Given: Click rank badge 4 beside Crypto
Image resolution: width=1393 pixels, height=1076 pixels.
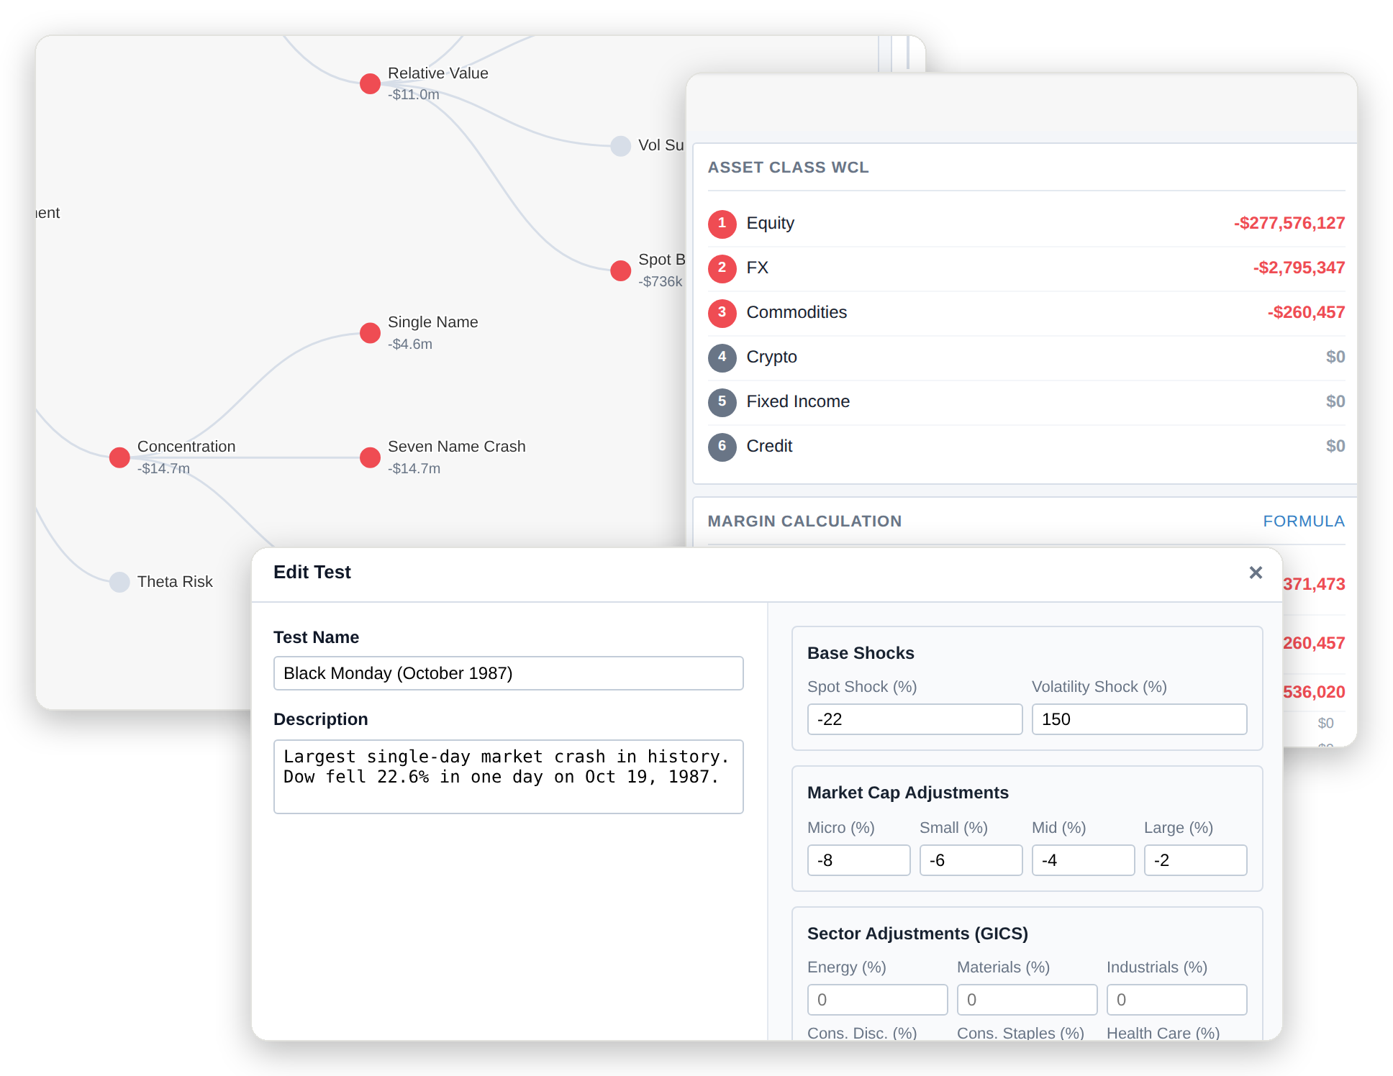Looking at the screenshot, I should click(722, 357).
